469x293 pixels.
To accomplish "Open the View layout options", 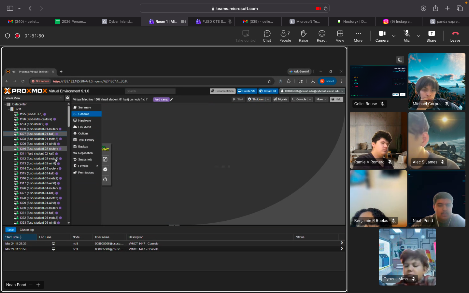I will pyautogui.click(x=340, y=36).
